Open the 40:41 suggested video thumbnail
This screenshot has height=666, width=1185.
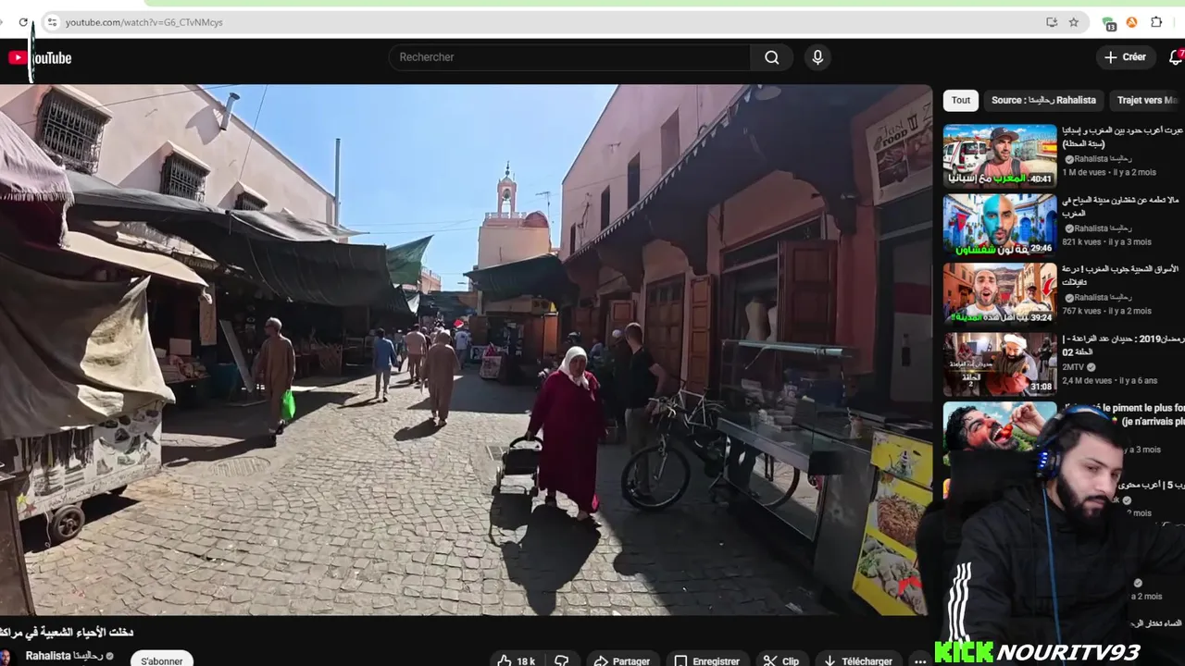[1000, 156]
